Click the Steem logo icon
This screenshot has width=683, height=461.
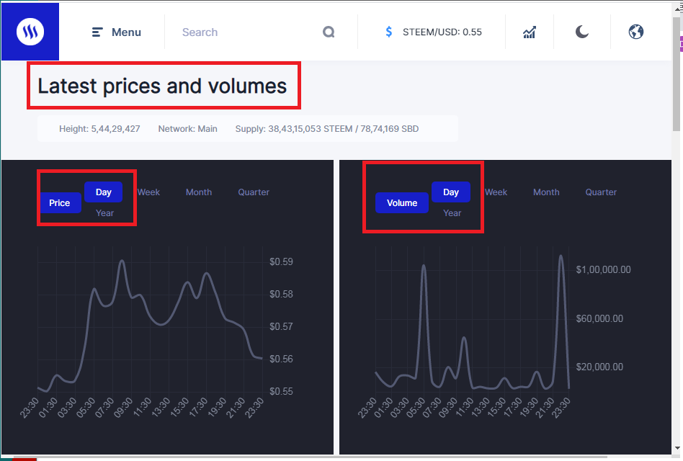click(30, 32)
